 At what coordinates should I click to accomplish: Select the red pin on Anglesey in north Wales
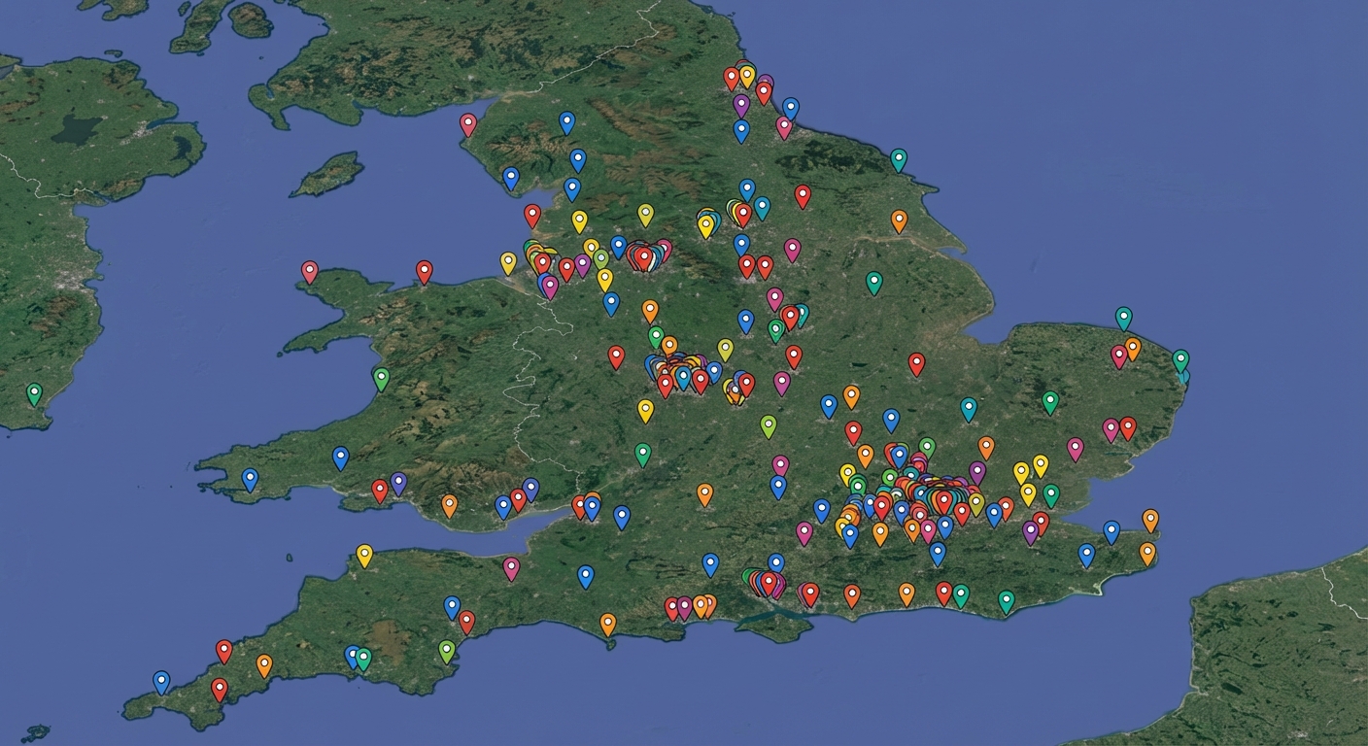click(x=310, y=267)
